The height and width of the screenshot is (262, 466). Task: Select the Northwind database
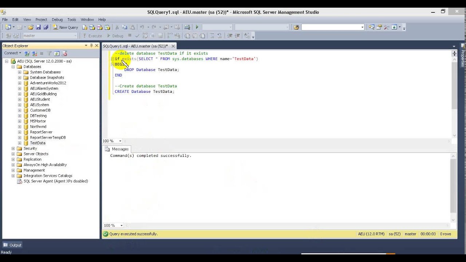click(x=38, y=127)
